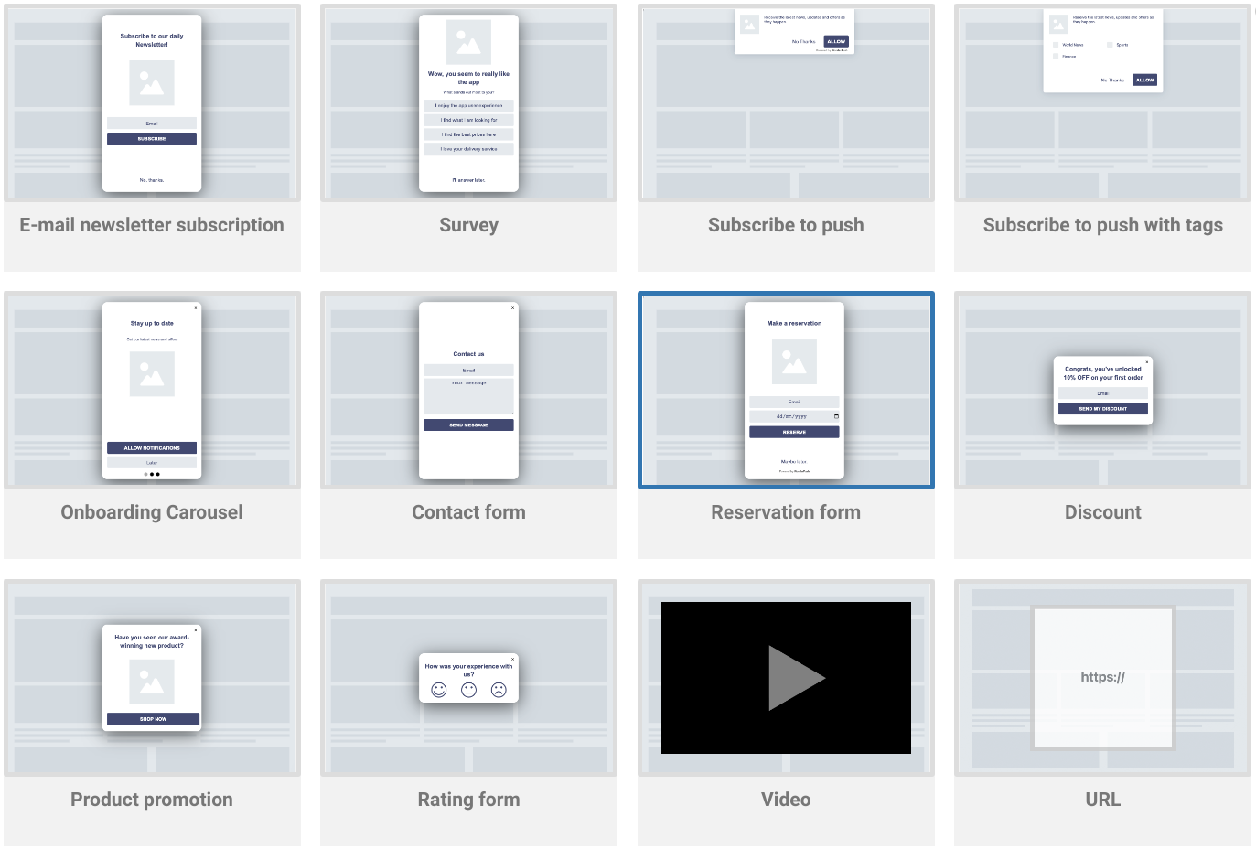
Task: Select the Discount template thumbnail
Action: pos(1102,390)
